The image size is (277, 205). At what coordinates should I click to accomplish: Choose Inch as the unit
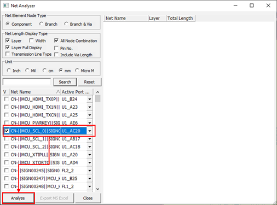coord(9,71)
